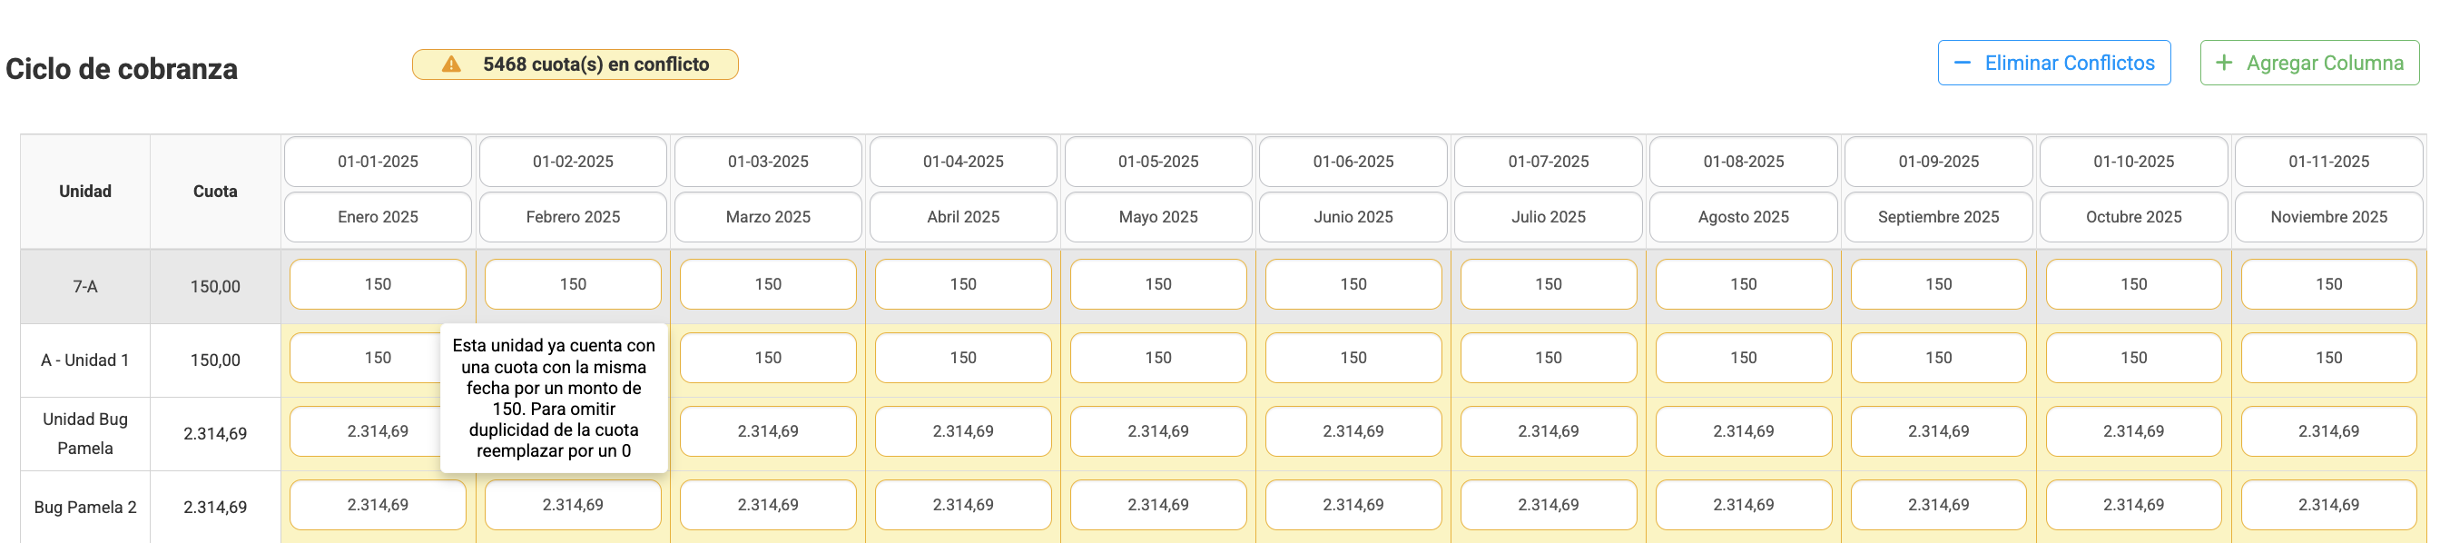Edit the Enero 2025 name field
This screenshot has height=543, width=2440.
tap(378, 217)
